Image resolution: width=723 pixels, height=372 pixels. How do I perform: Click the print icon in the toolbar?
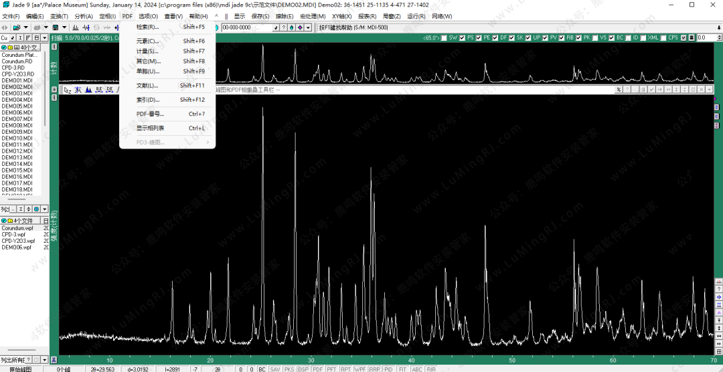coord(37,27)
